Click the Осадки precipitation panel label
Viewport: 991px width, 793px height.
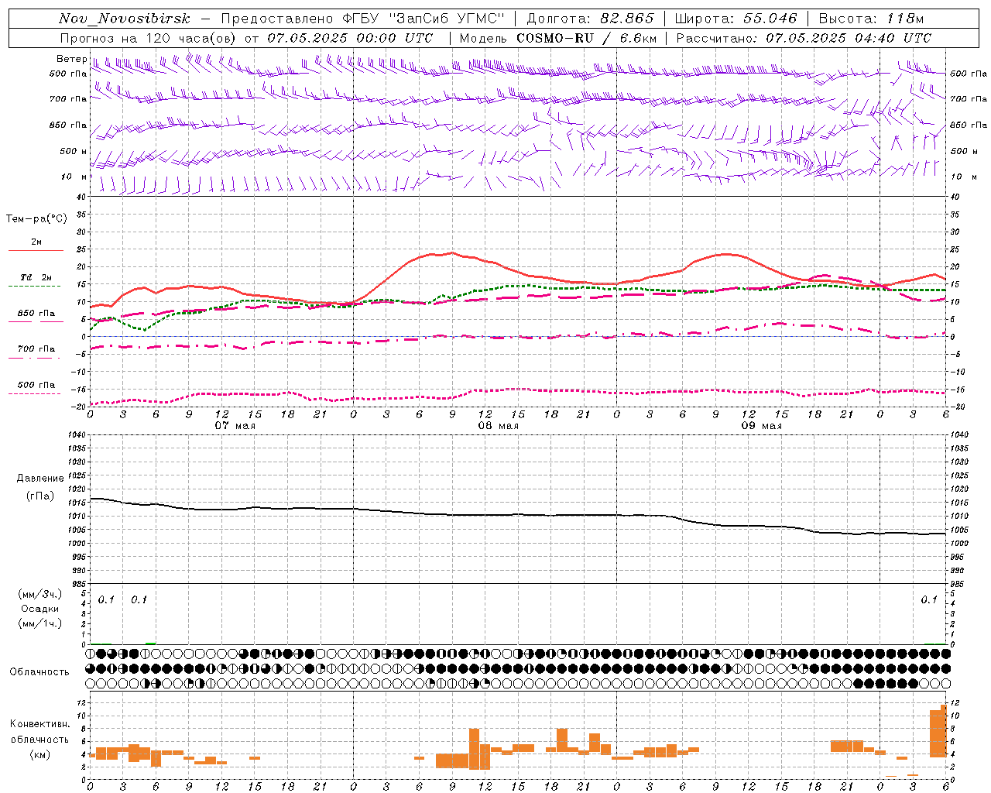39,609
